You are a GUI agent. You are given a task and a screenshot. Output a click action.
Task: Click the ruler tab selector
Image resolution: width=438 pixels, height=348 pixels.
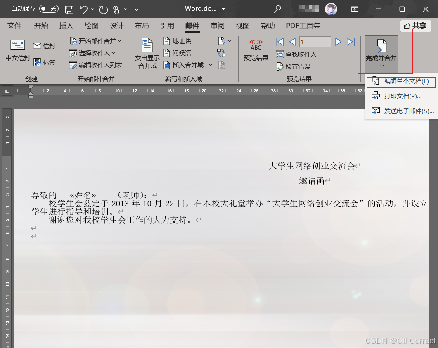point(7,91)
